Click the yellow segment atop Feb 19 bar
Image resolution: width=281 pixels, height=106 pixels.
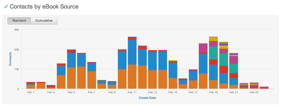214,39
